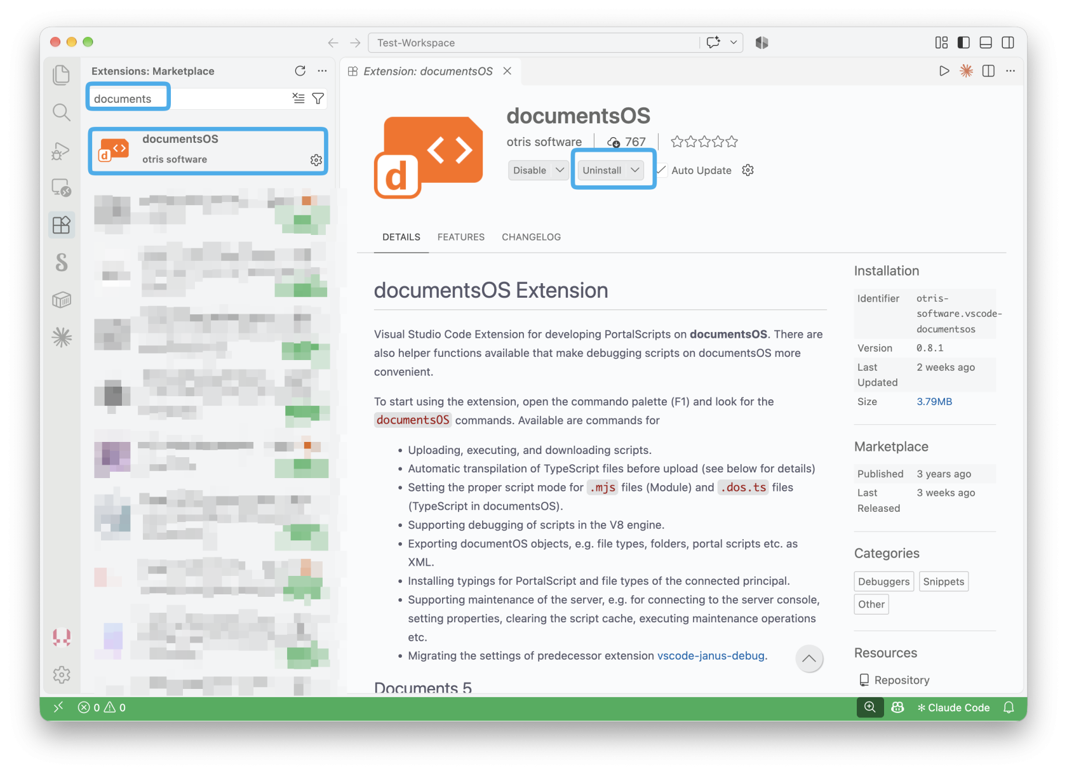Open the vscode-janus-debug link

[x=711, y=655]
